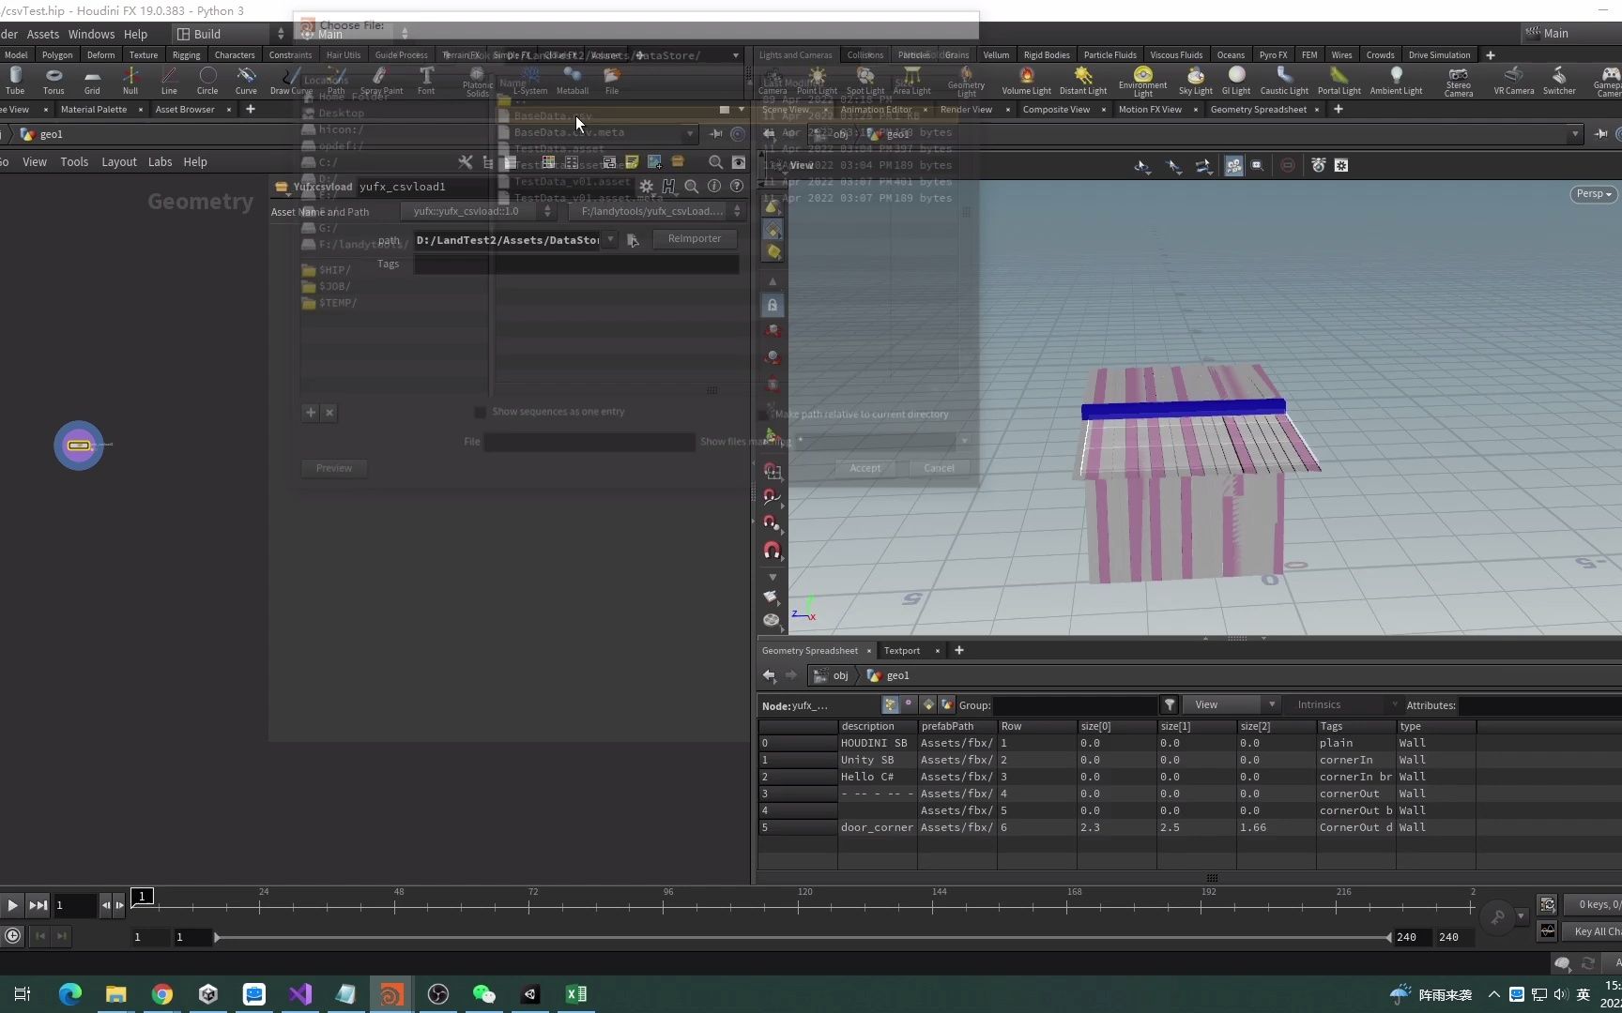
Task: Toggle the points attribute class button
Action: pyautogui.click(x=890, y=705)
